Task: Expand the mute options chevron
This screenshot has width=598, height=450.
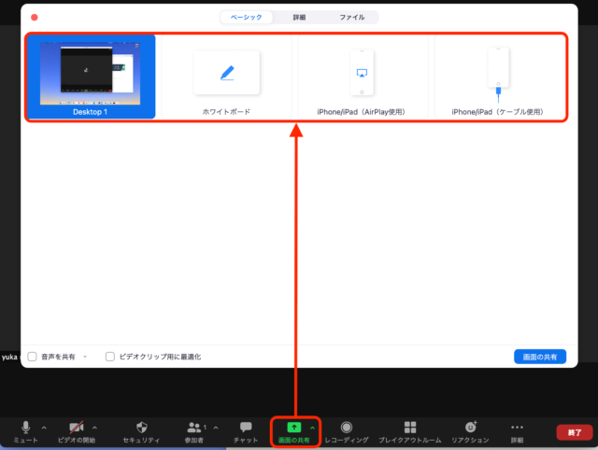Action: pyautogui.click(x=44, y=428)
